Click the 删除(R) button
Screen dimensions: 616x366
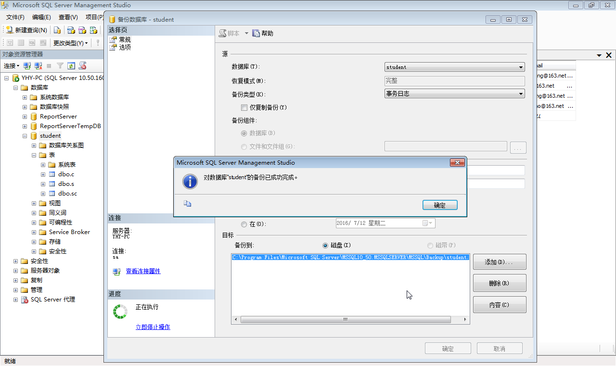pos(500,283)
